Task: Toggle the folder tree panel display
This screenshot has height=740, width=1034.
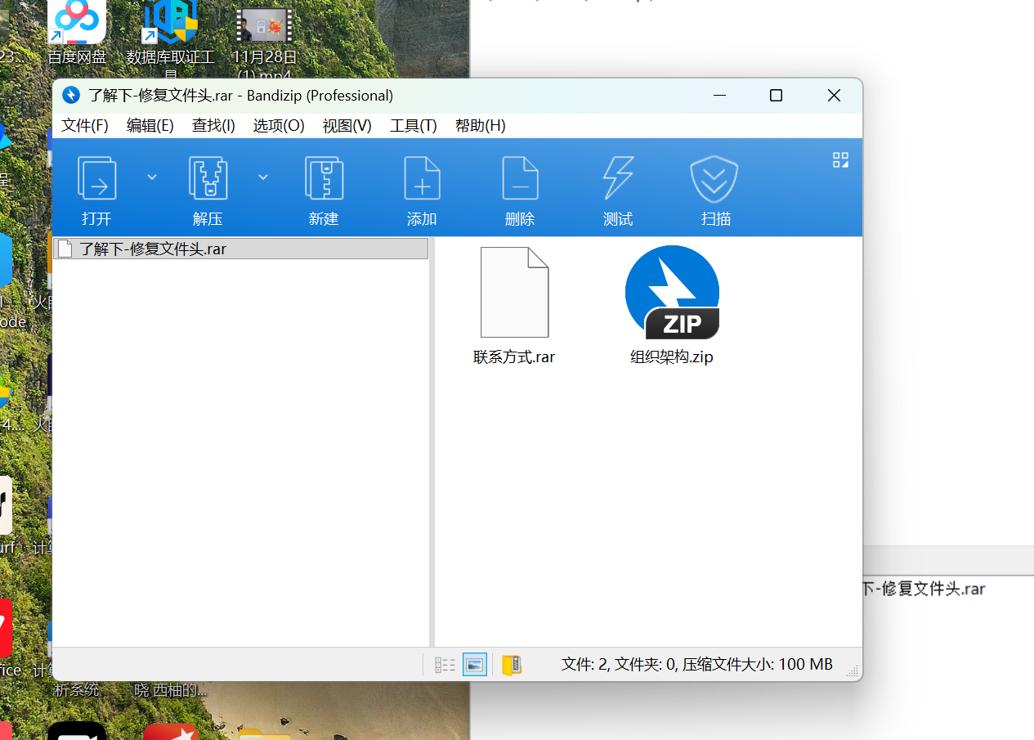Action: click(511, 664)
